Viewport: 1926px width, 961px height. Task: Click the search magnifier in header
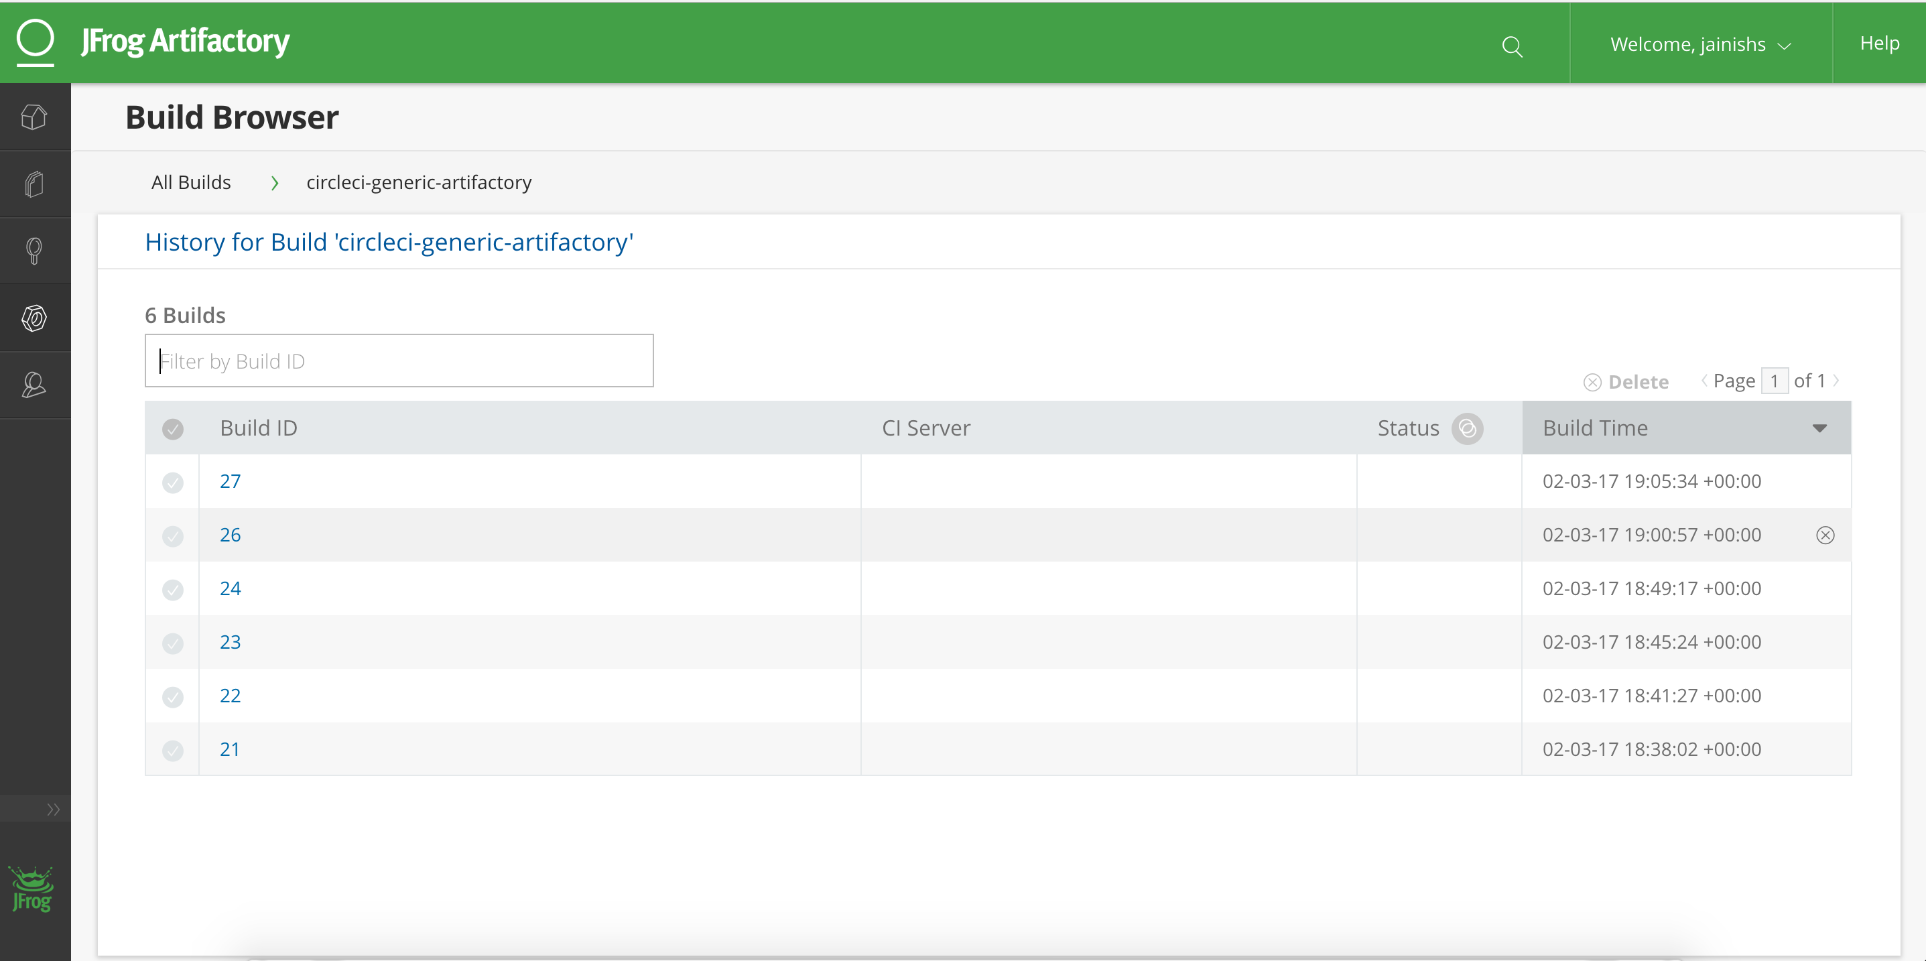click(x=1512, y=46)
